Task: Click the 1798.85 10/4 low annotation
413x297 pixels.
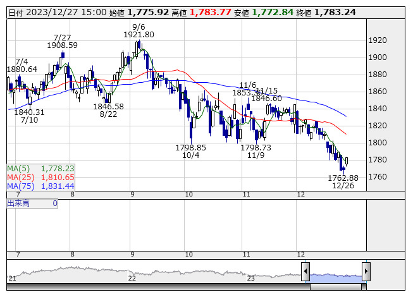Action: [191, 151]
